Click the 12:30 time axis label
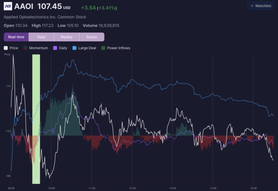Viewport: 278px width, 191px height. point(132,188)
